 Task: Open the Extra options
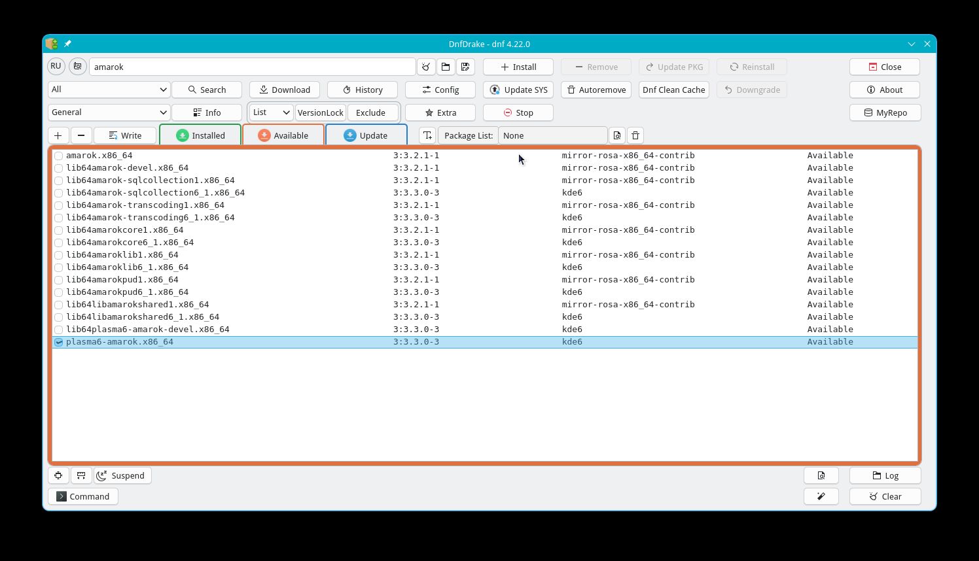pos(440,112)
